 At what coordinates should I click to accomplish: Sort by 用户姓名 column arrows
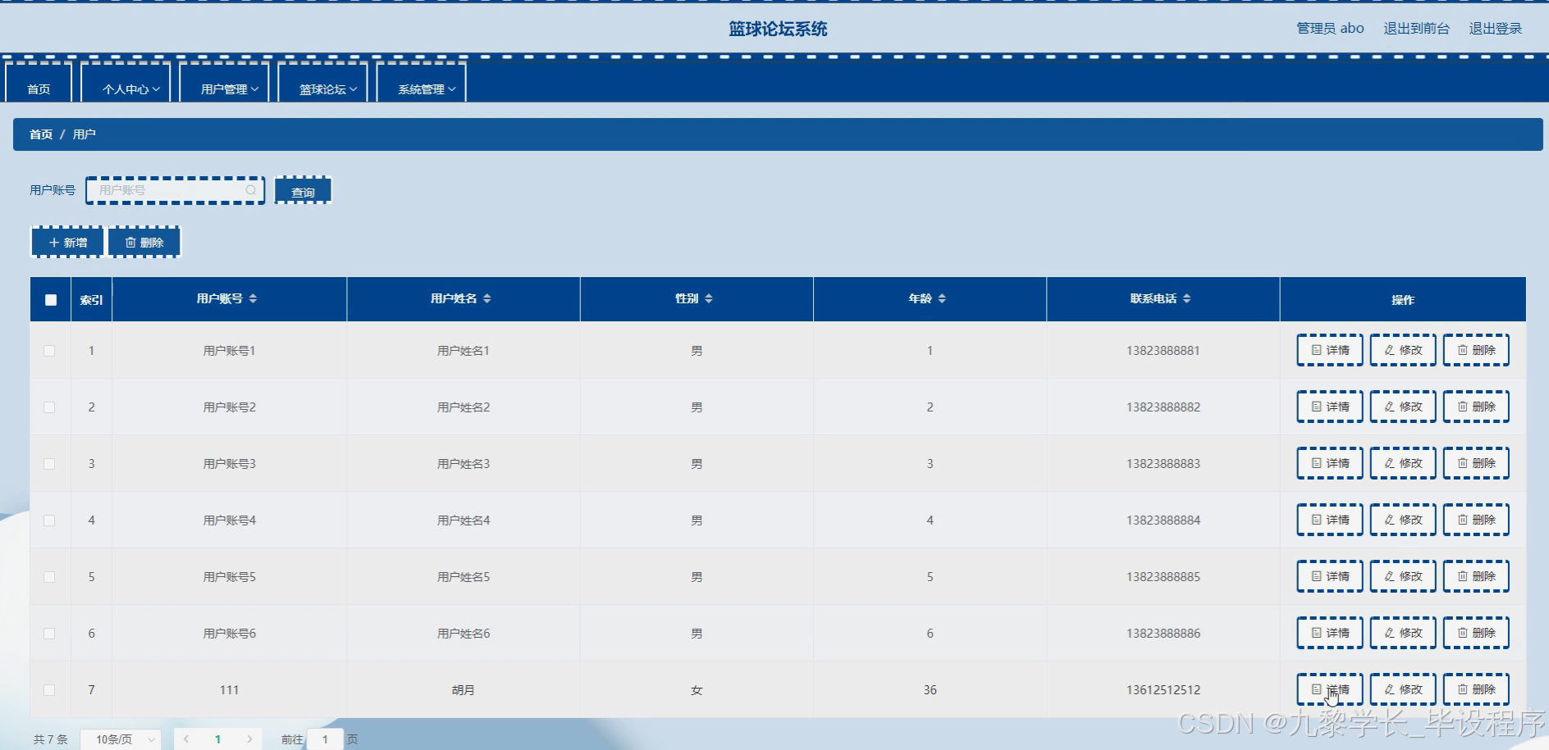(x=487, y=298)
